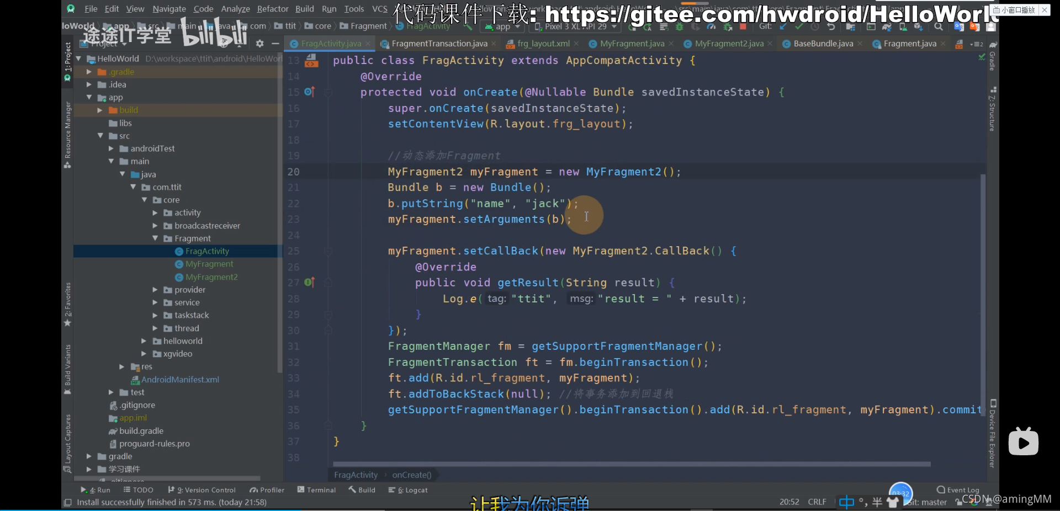Click the layout file gutter icon on line 13
Screen dimensions: 1060x511
pyautogui.click(x=311, y=60)
